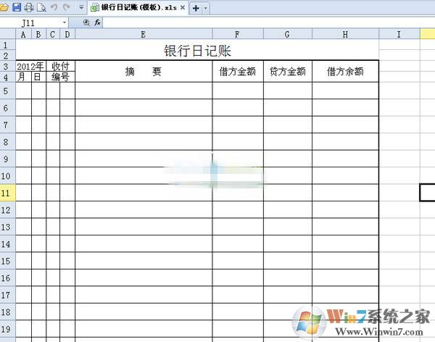Click the title cell 银行日记账
435x342 pixels.
pyautogui.click(x=197, y=50)
